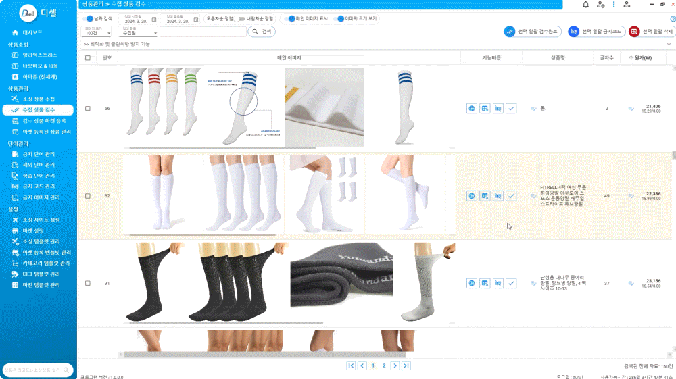Click table edit icon in row 66
The image size is (676, 379).
485,109
